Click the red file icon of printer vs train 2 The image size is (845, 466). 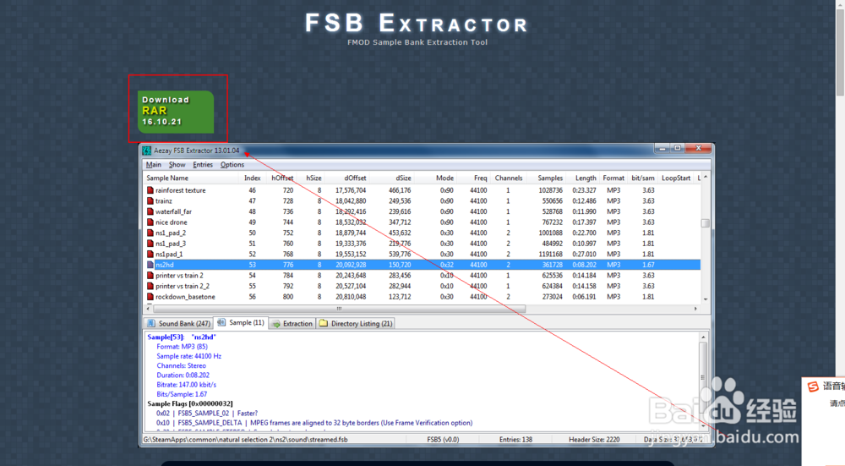coord(150,275)
